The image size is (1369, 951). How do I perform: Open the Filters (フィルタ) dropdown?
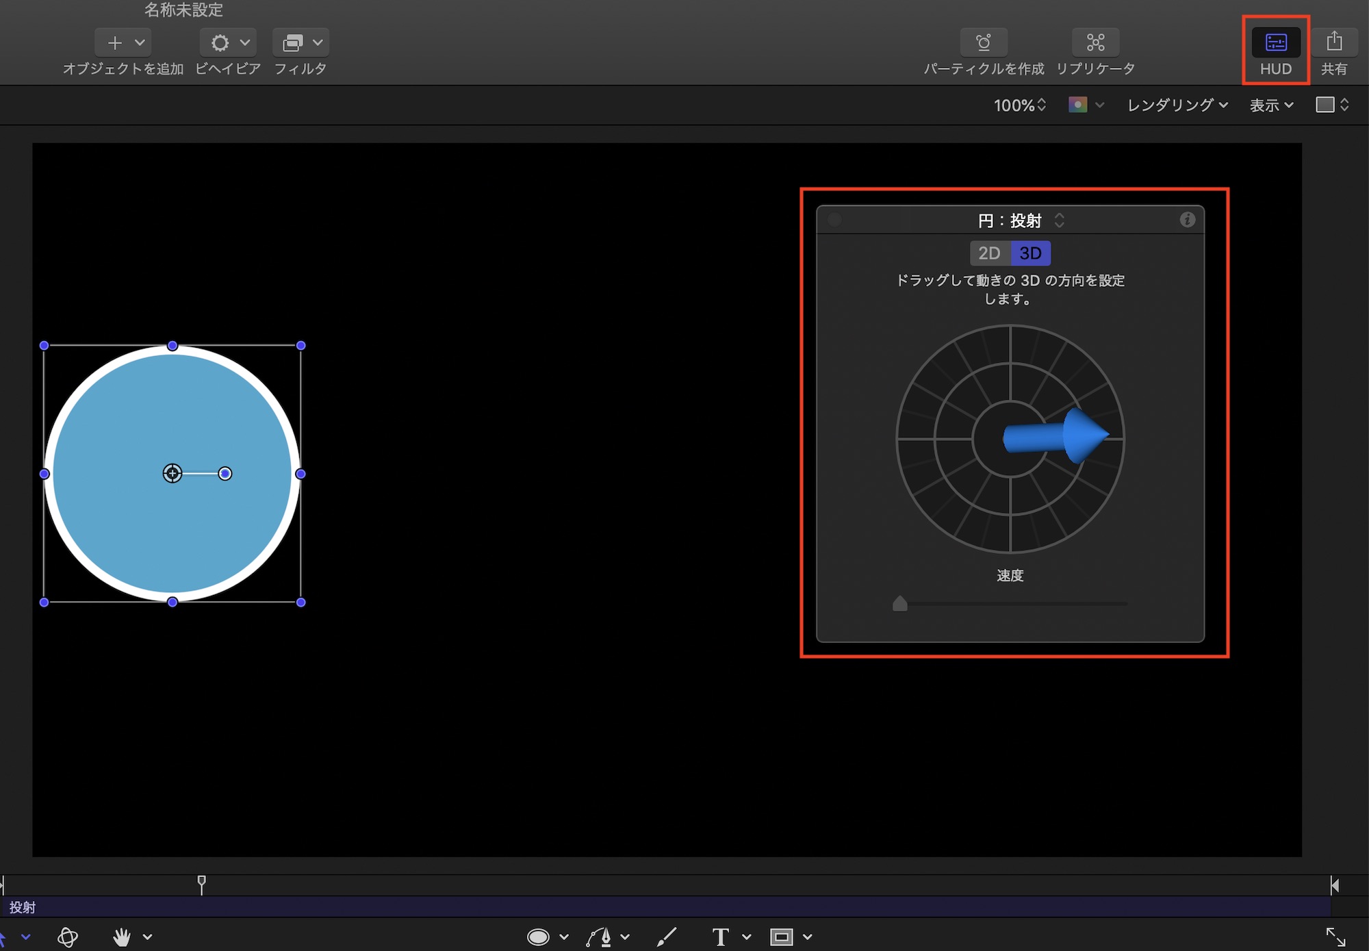point(300,42)
